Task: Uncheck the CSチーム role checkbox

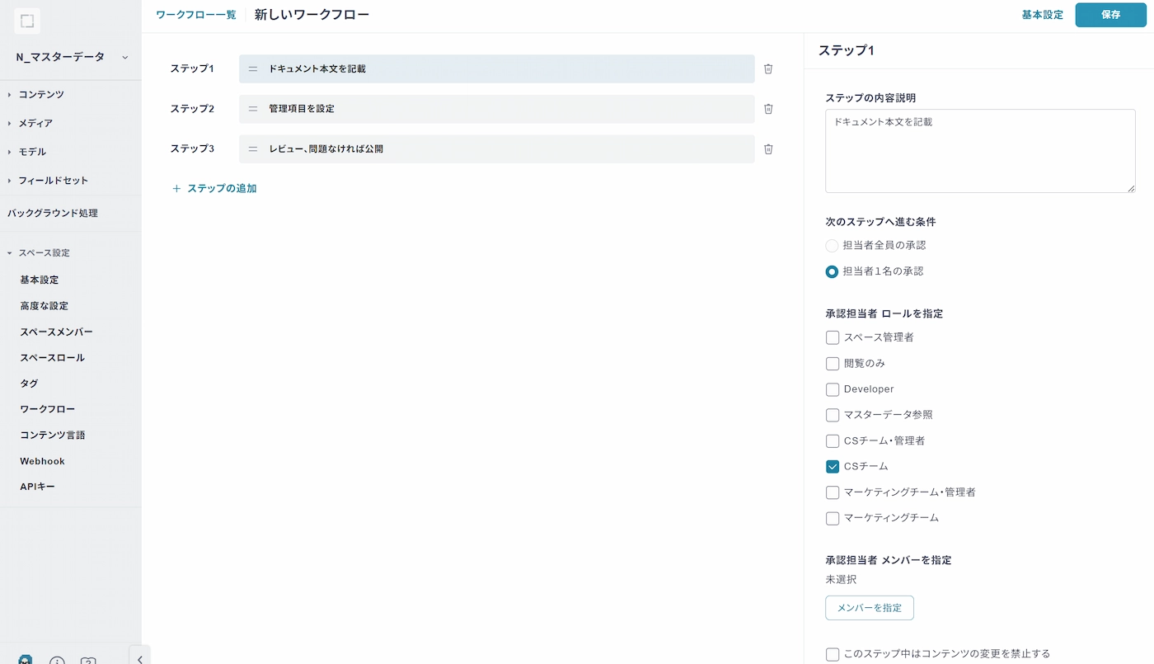Action: (833, 467)
